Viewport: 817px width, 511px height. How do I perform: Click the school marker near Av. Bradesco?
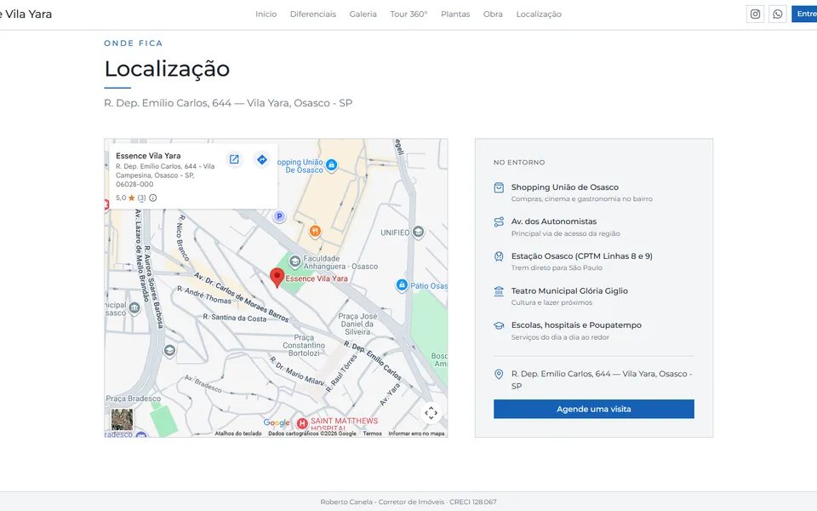tap(169, 350)
